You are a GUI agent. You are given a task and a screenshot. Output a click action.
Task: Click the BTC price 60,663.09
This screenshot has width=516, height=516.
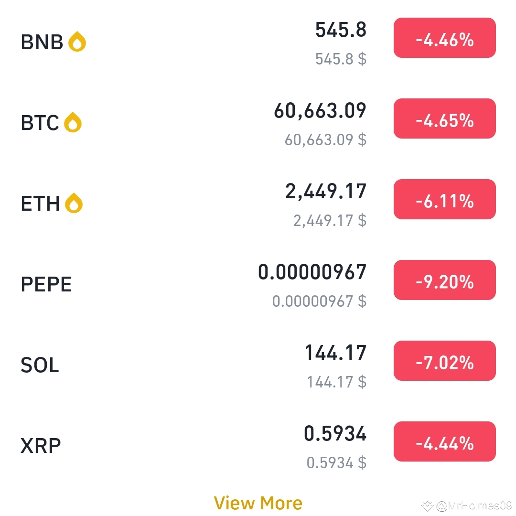[x=320, y=110]
